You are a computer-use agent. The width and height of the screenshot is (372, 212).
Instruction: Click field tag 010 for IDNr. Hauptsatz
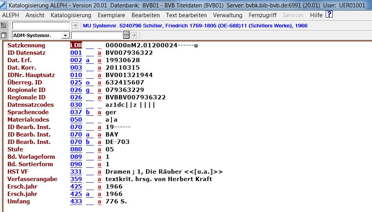coord(76,75)
